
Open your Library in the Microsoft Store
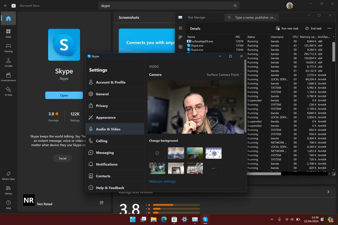coord(8,190)
